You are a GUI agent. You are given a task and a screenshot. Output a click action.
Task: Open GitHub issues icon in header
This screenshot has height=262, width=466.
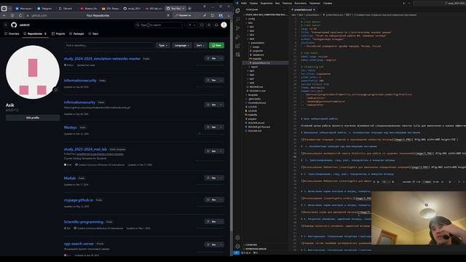pyautogui.click(x=202, y=25)
